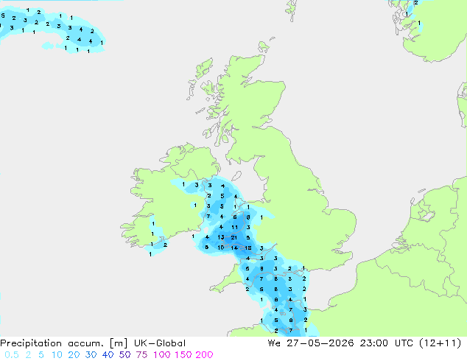
Task: Click the 'UK-Global' model label
Action: coord(160,343)
